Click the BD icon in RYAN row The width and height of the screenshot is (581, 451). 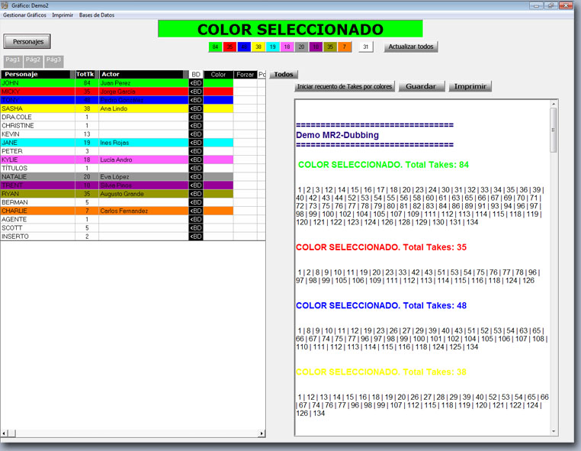coord(196,194)
